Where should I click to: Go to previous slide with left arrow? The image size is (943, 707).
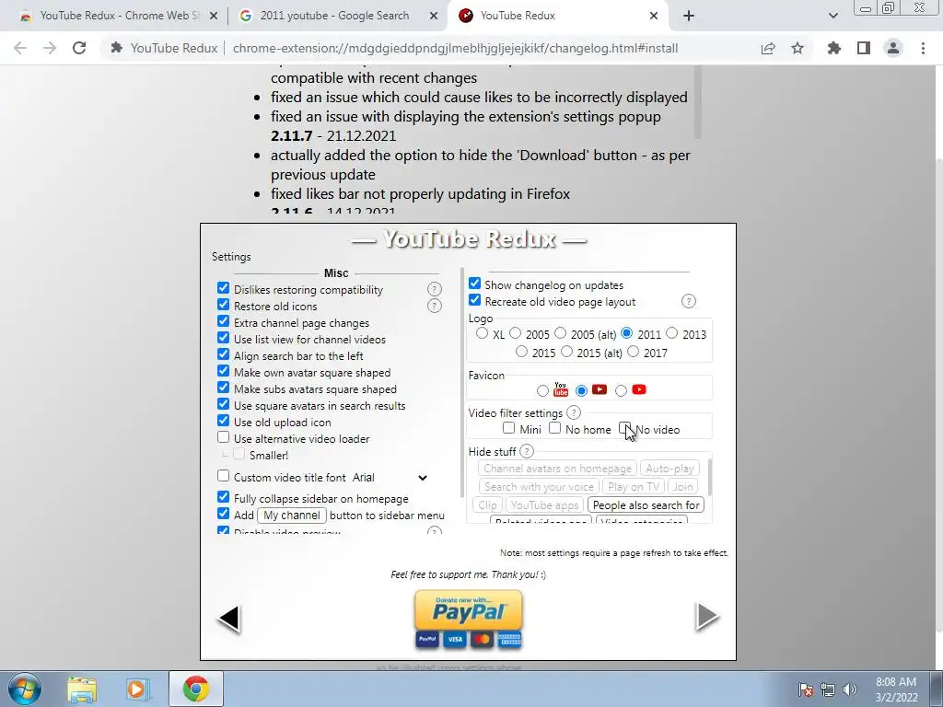tap(229, 618)
